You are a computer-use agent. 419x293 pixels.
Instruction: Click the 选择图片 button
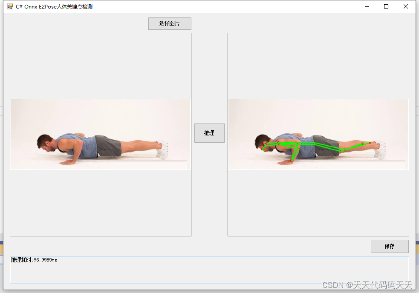click(x=170, y=23)
